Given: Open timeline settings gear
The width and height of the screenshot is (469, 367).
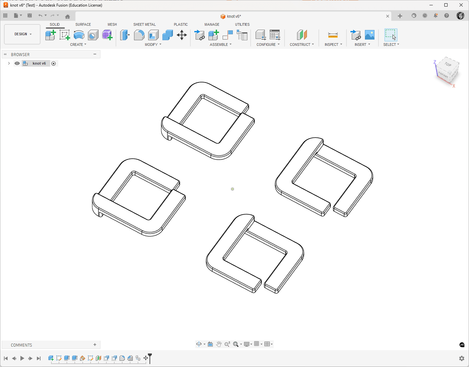Looking at the screenshot, I should click(462, 358).
